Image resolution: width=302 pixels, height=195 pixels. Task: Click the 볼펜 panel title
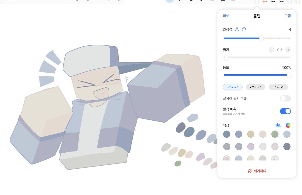click(x=257, y=16)
